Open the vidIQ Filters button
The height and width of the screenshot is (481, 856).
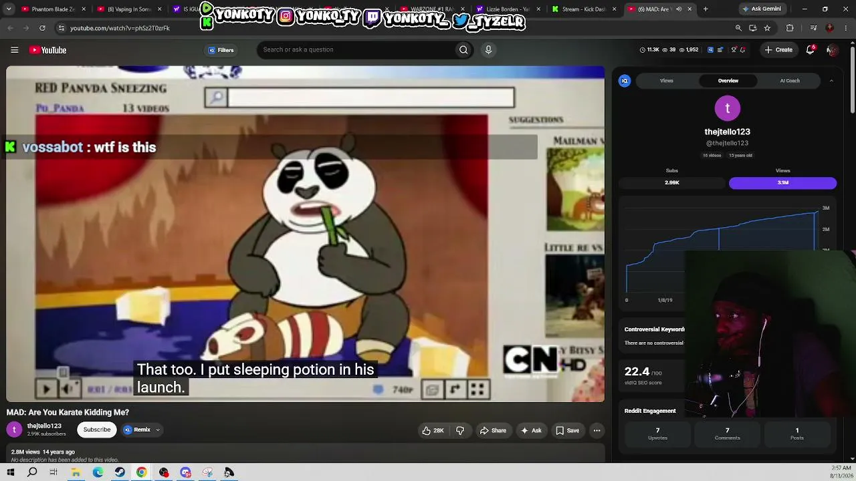[221, 50]
